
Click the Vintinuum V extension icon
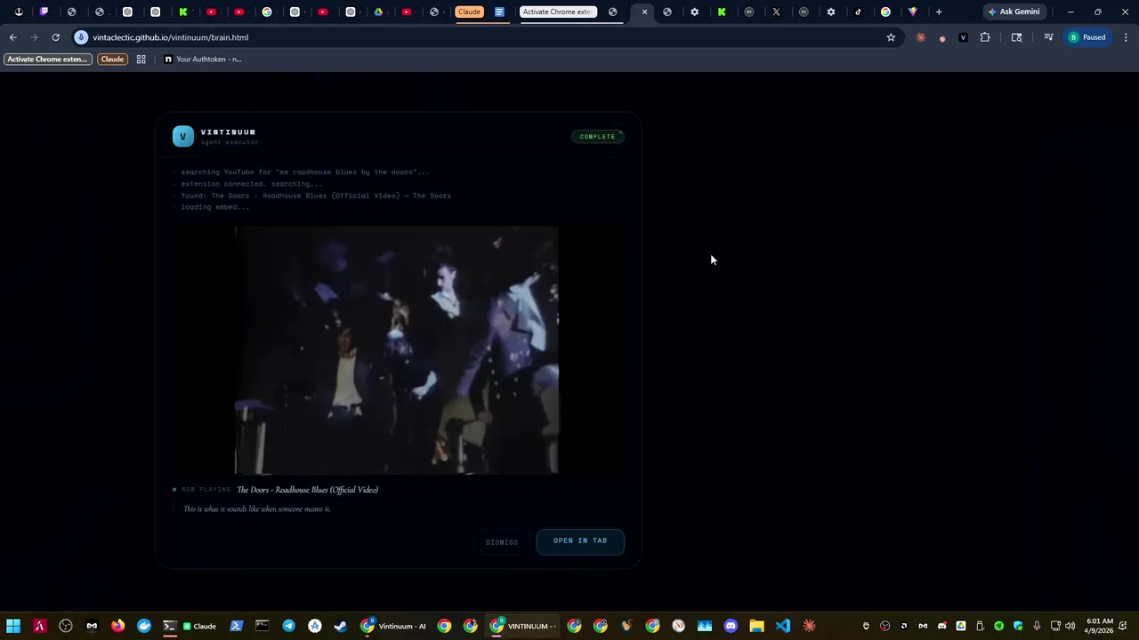963,37
